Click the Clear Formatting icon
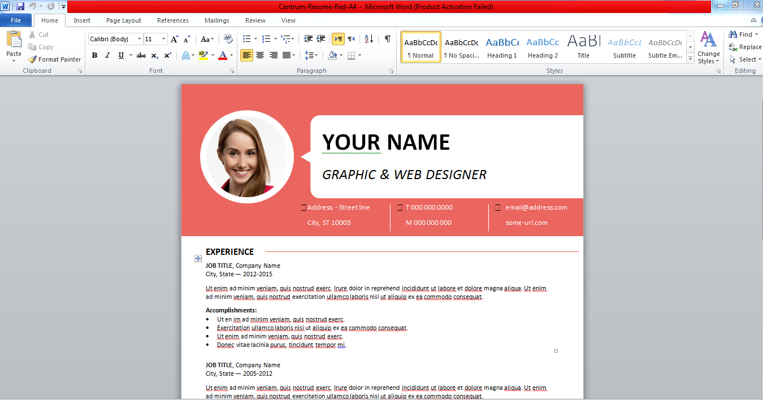The image size is (763, 400). 228,39
